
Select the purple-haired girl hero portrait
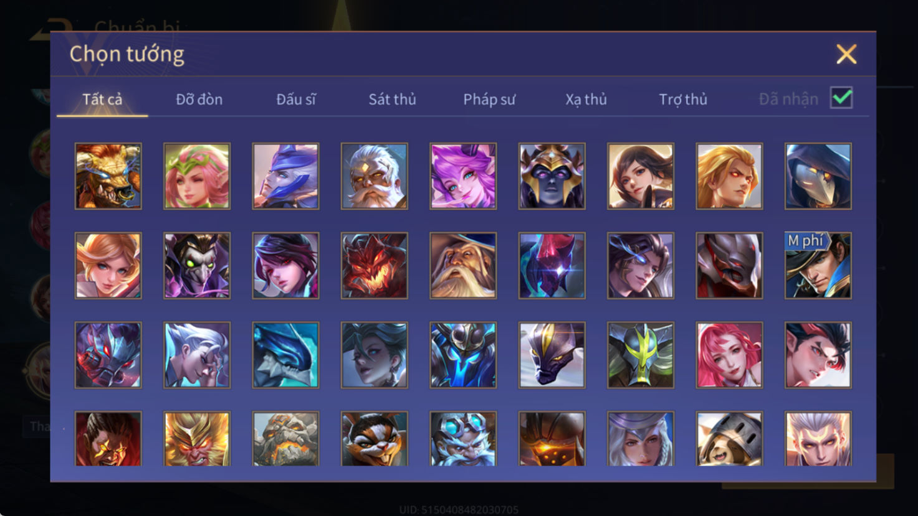[x=463, y=176]
